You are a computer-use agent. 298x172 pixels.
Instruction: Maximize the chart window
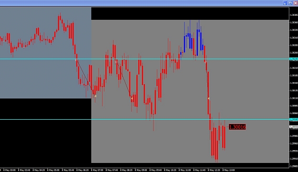pyautogui.click(x=290, y=3)
